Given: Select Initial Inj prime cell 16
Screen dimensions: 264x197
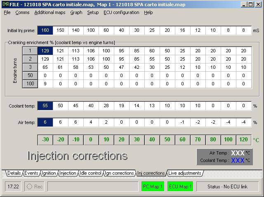Looking at the screenshot, I should click(x=182, y=30).
